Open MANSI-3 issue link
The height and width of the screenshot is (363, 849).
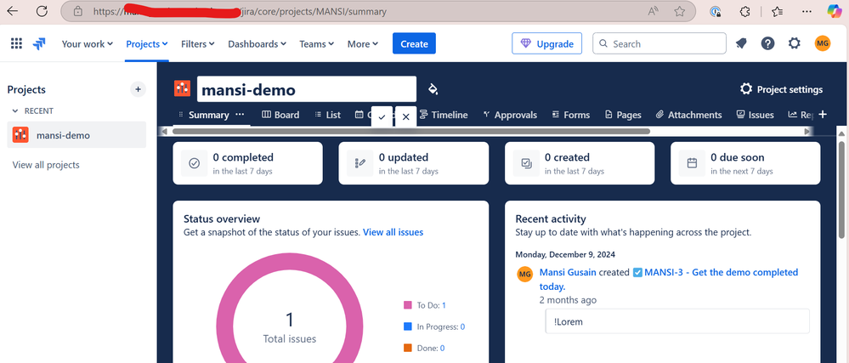tap(669, 279)
